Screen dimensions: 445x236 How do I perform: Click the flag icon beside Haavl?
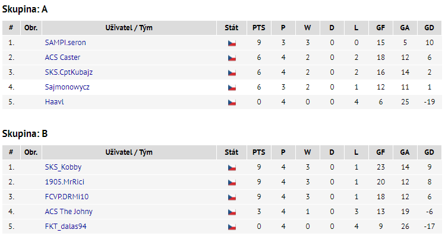point(232,102)
